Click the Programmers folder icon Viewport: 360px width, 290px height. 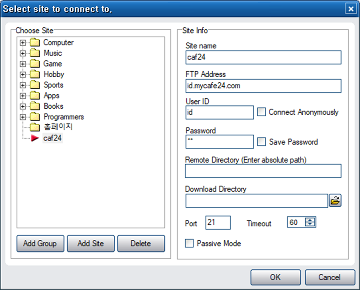point(35,117)
